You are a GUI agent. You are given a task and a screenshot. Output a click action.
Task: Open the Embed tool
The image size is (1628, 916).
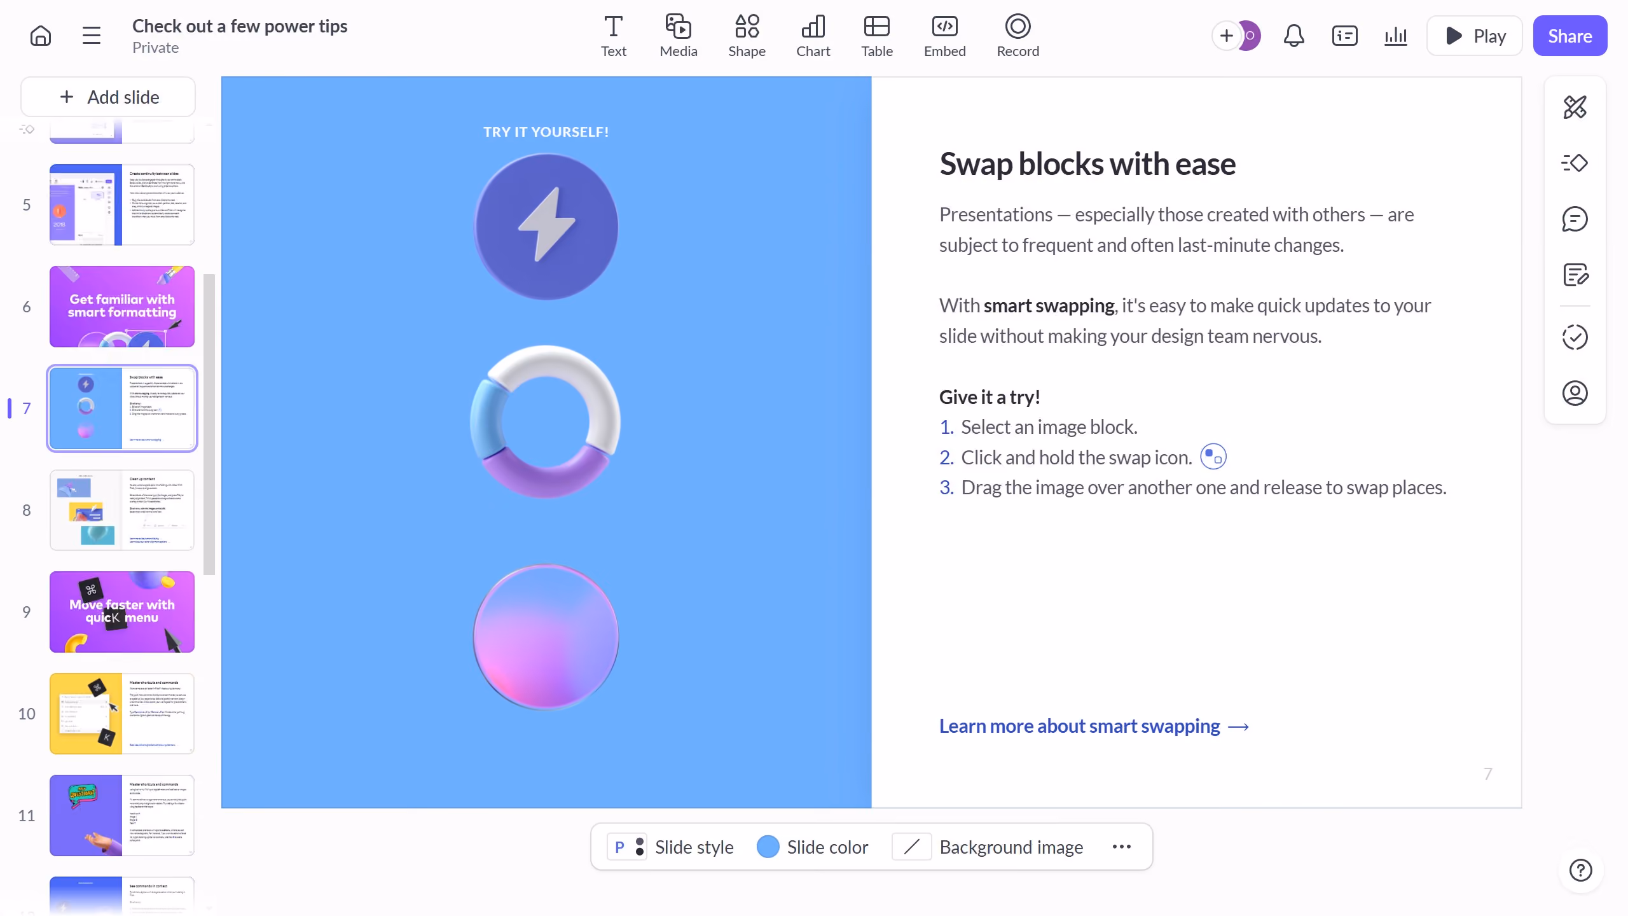945,36
